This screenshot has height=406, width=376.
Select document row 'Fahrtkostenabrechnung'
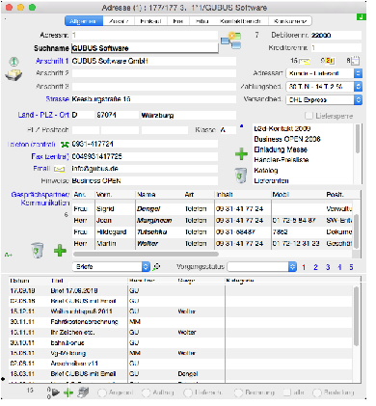pyautogui.click(x=180, y=322)
